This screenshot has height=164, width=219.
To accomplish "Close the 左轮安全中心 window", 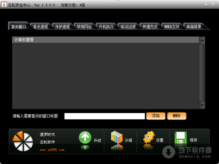I will [x=213, y=4].
